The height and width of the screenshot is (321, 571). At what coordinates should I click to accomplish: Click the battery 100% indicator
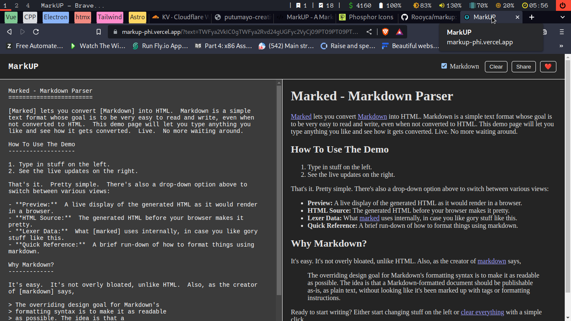390,5
